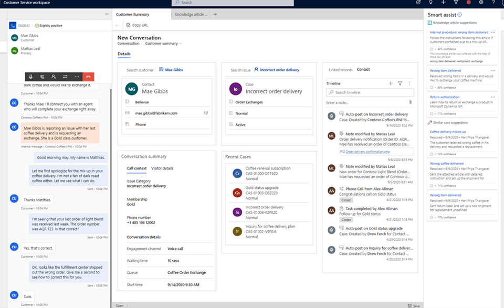Open settings gear in top bar

click(x=481, y=3)
